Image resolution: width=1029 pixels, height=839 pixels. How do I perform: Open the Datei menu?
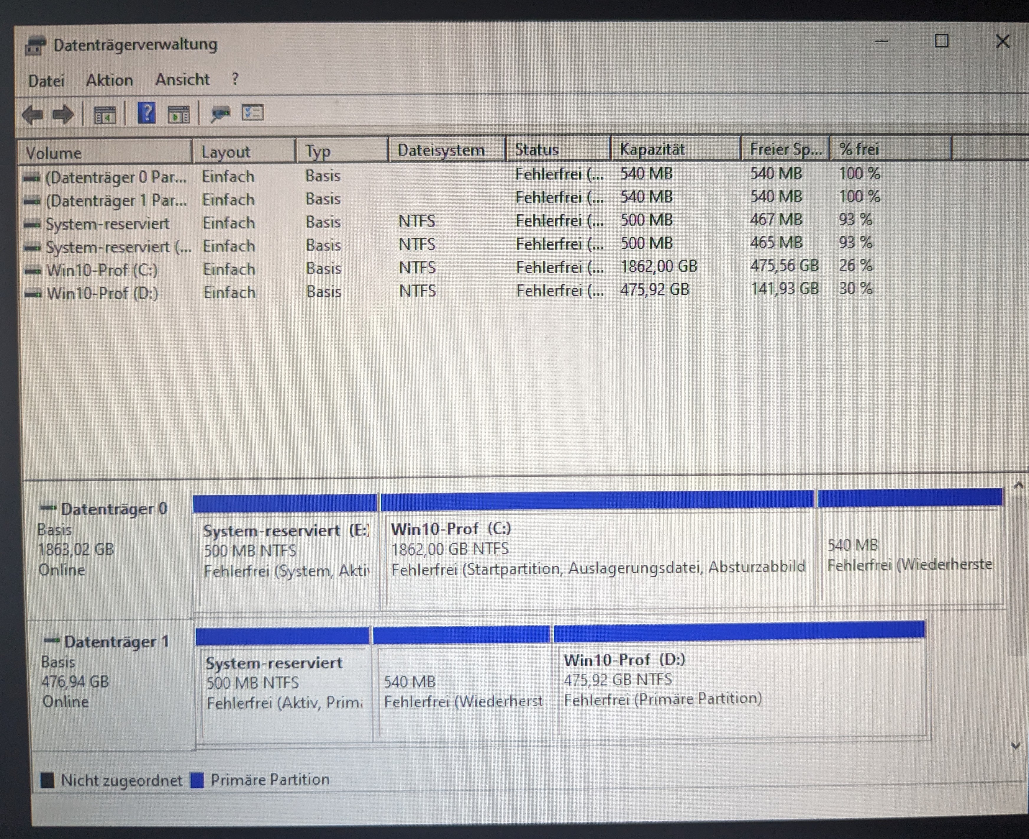[46, 81]
